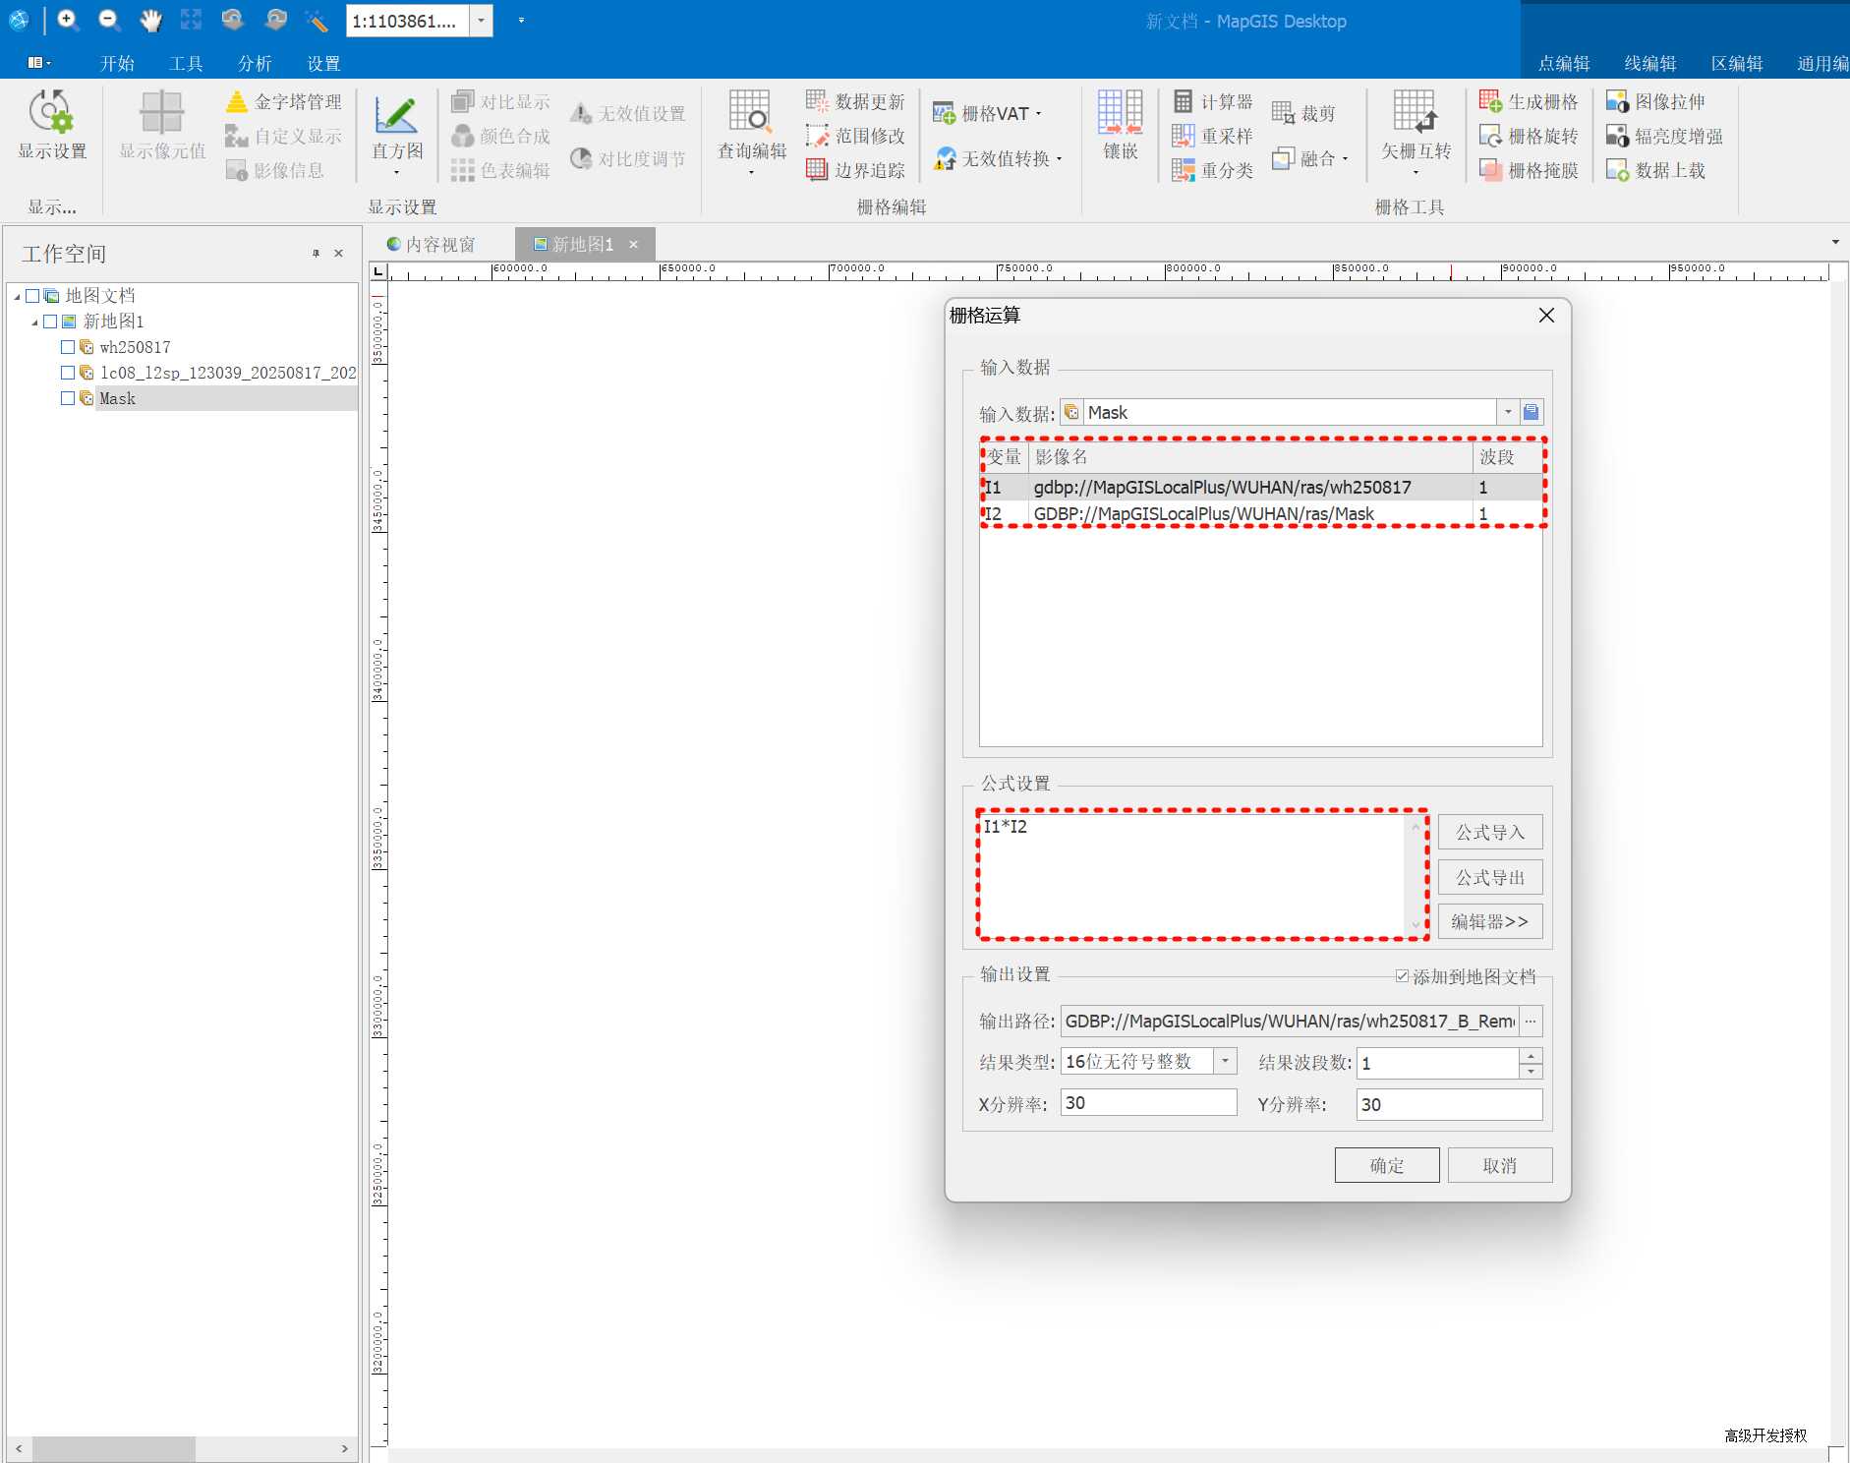The width and height of the screenshot is (1850, 1463).
Task: Open 查询编辑 query edit tool
Action: click(752, 133)
